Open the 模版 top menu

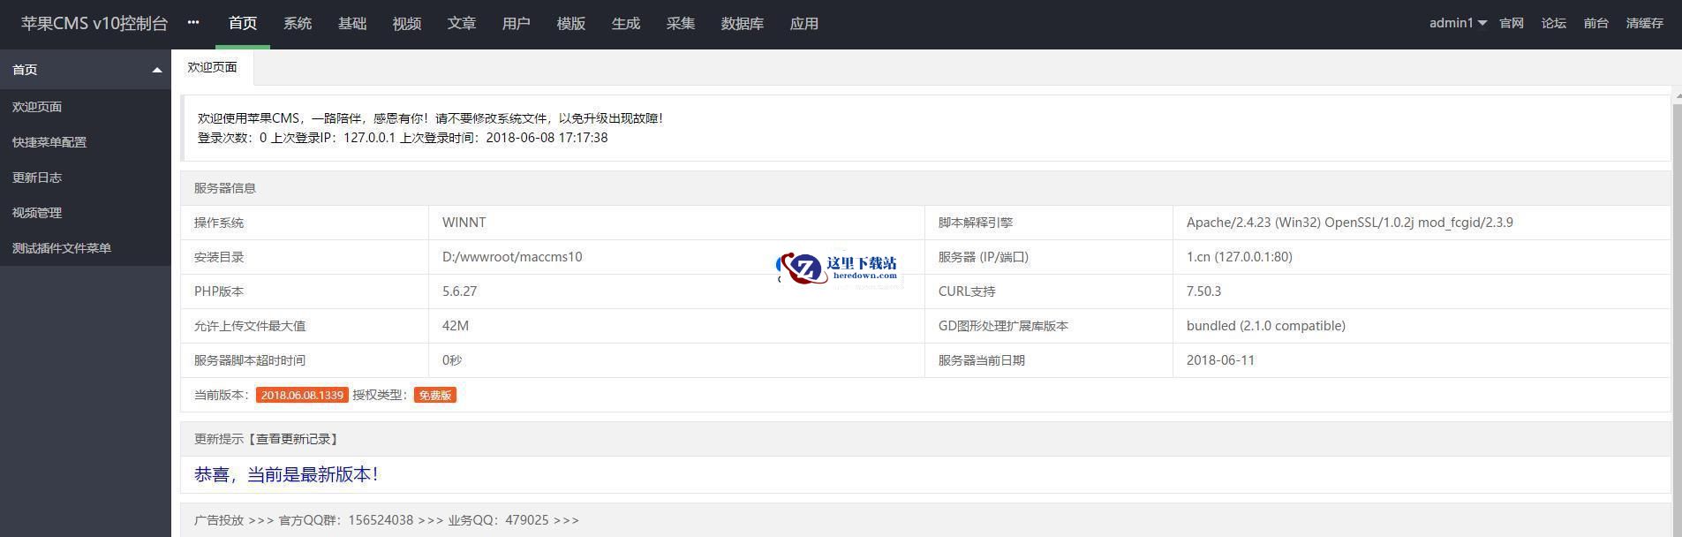click(571, 24)
